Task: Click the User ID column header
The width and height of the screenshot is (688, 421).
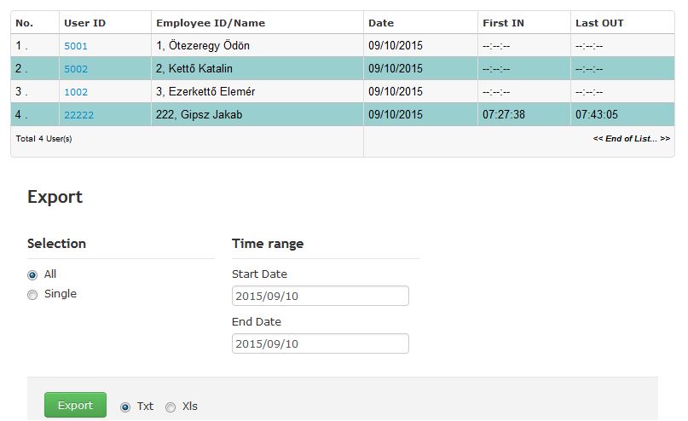Action: click(x=84, y=23)
